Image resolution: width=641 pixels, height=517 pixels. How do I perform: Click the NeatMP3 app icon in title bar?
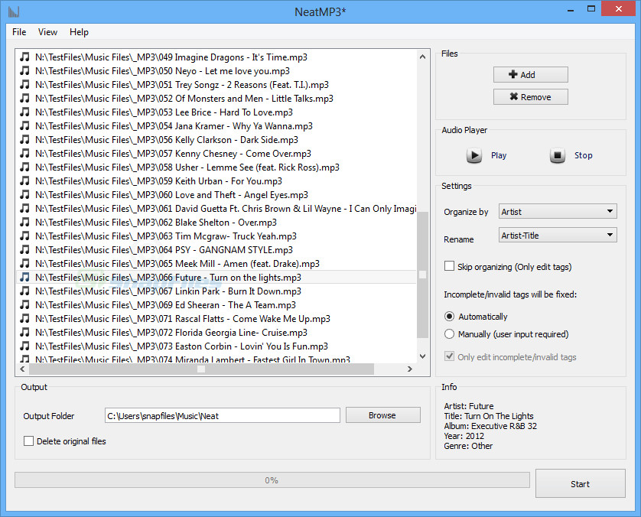click(x=14, y=11)
